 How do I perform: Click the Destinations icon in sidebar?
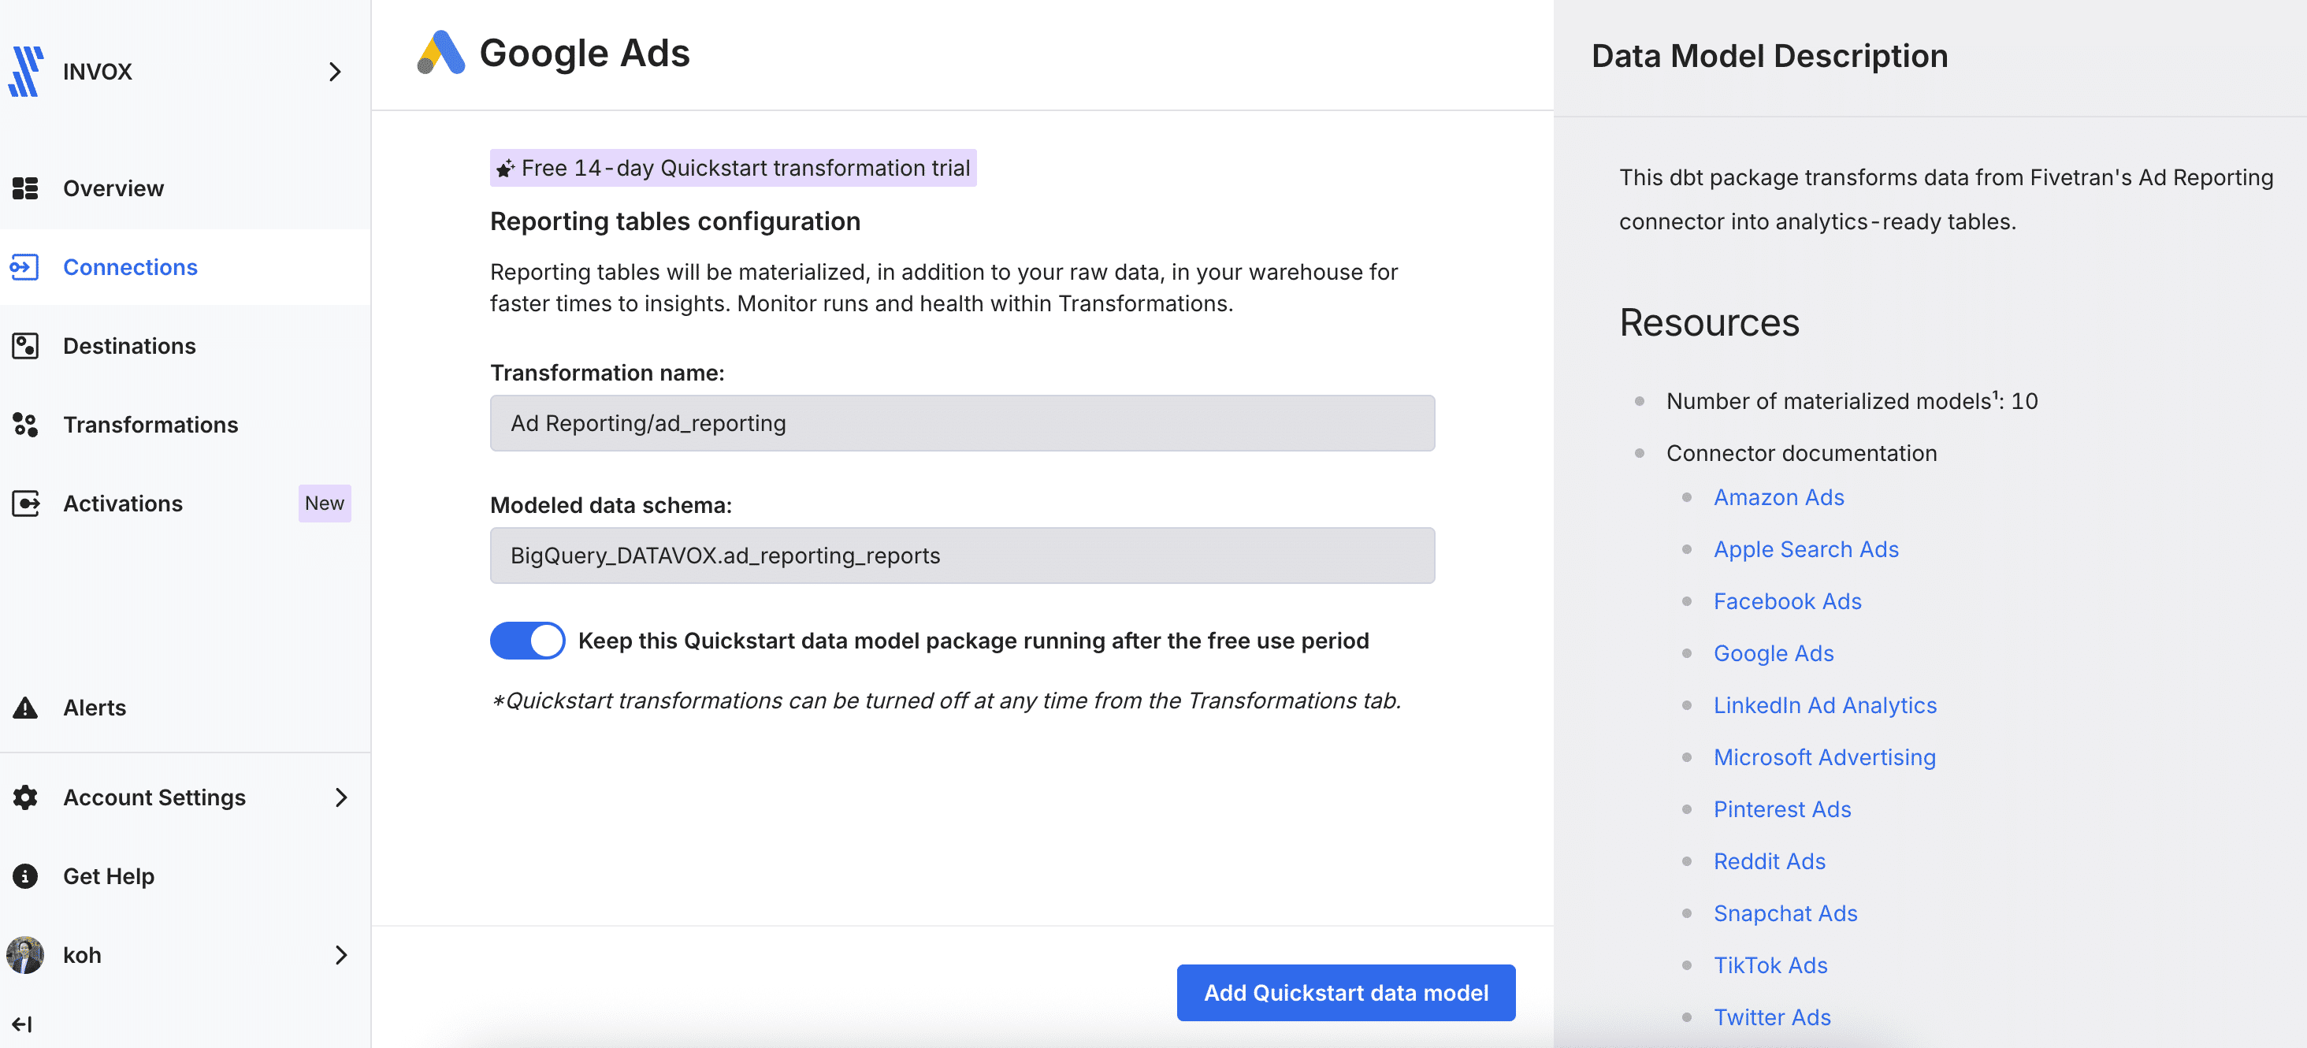[x=25, y=346]
